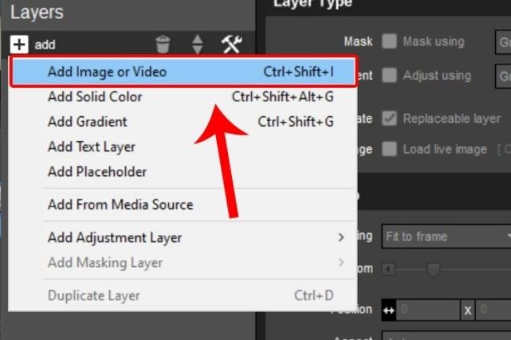The width and height of the screenshot is (511, 340).
Task: Click Add From Media Source
Action: pos(119,204)
